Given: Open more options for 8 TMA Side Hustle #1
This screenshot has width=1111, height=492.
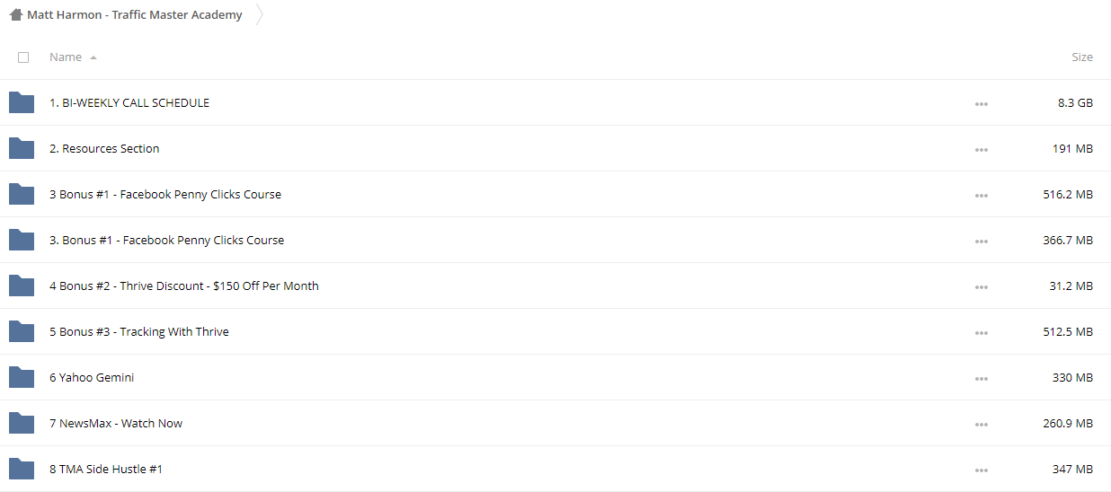Looking at the screenshot, I should (x=981, y=470).
